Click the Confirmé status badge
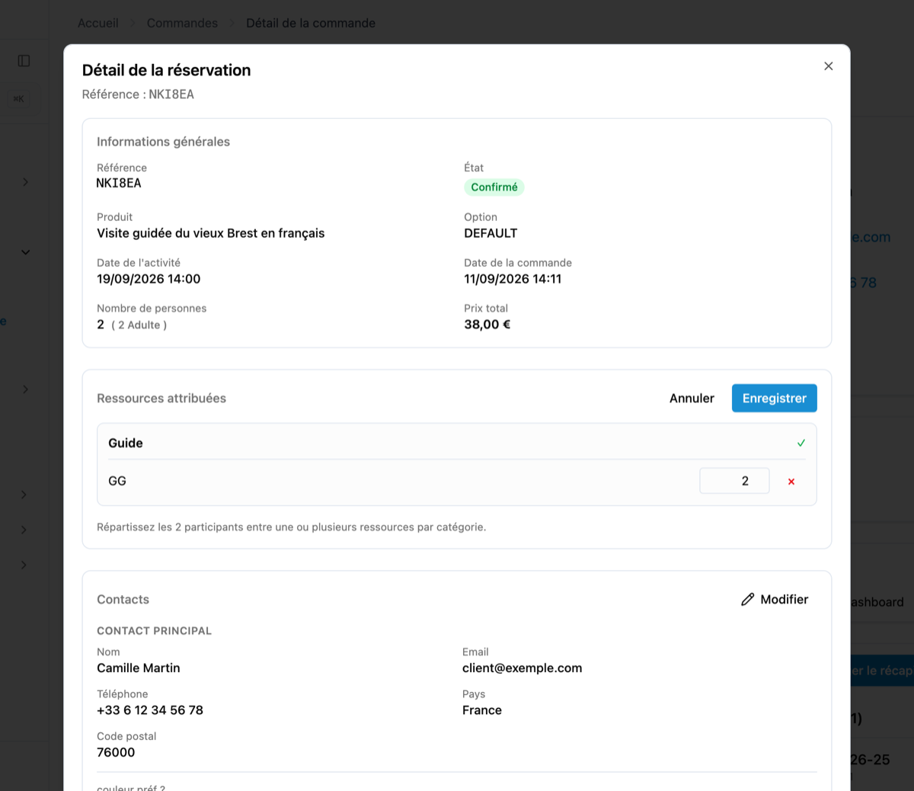Viewport: 914px width, 791px height. tap(494, 187)
